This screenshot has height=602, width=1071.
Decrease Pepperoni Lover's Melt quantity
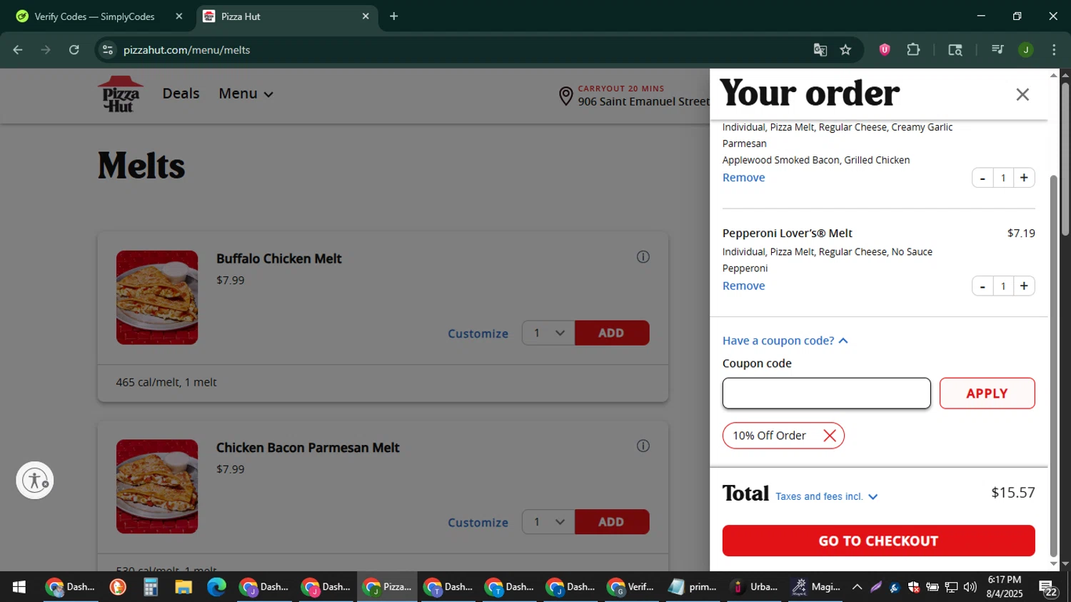982,286
